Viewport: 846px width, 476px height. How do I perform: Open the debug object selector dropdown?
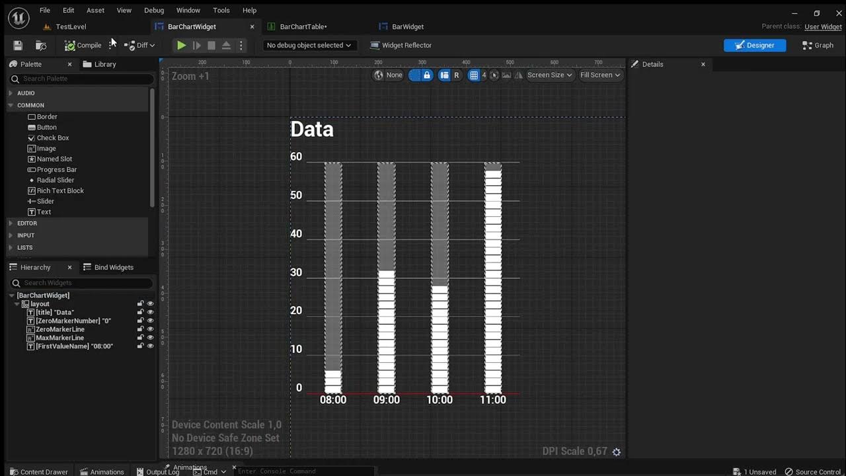(309, 45)
